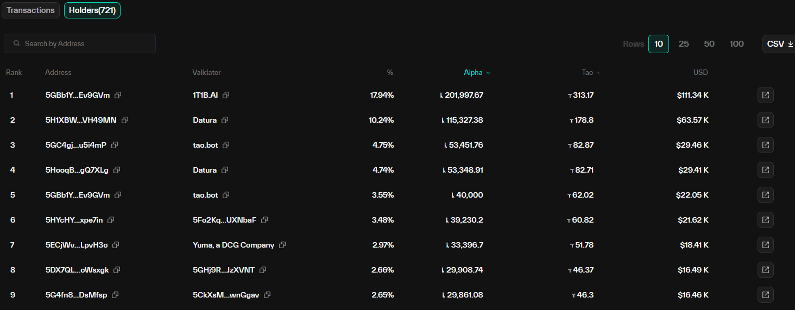Open external link for rank 1 holder

765,95
